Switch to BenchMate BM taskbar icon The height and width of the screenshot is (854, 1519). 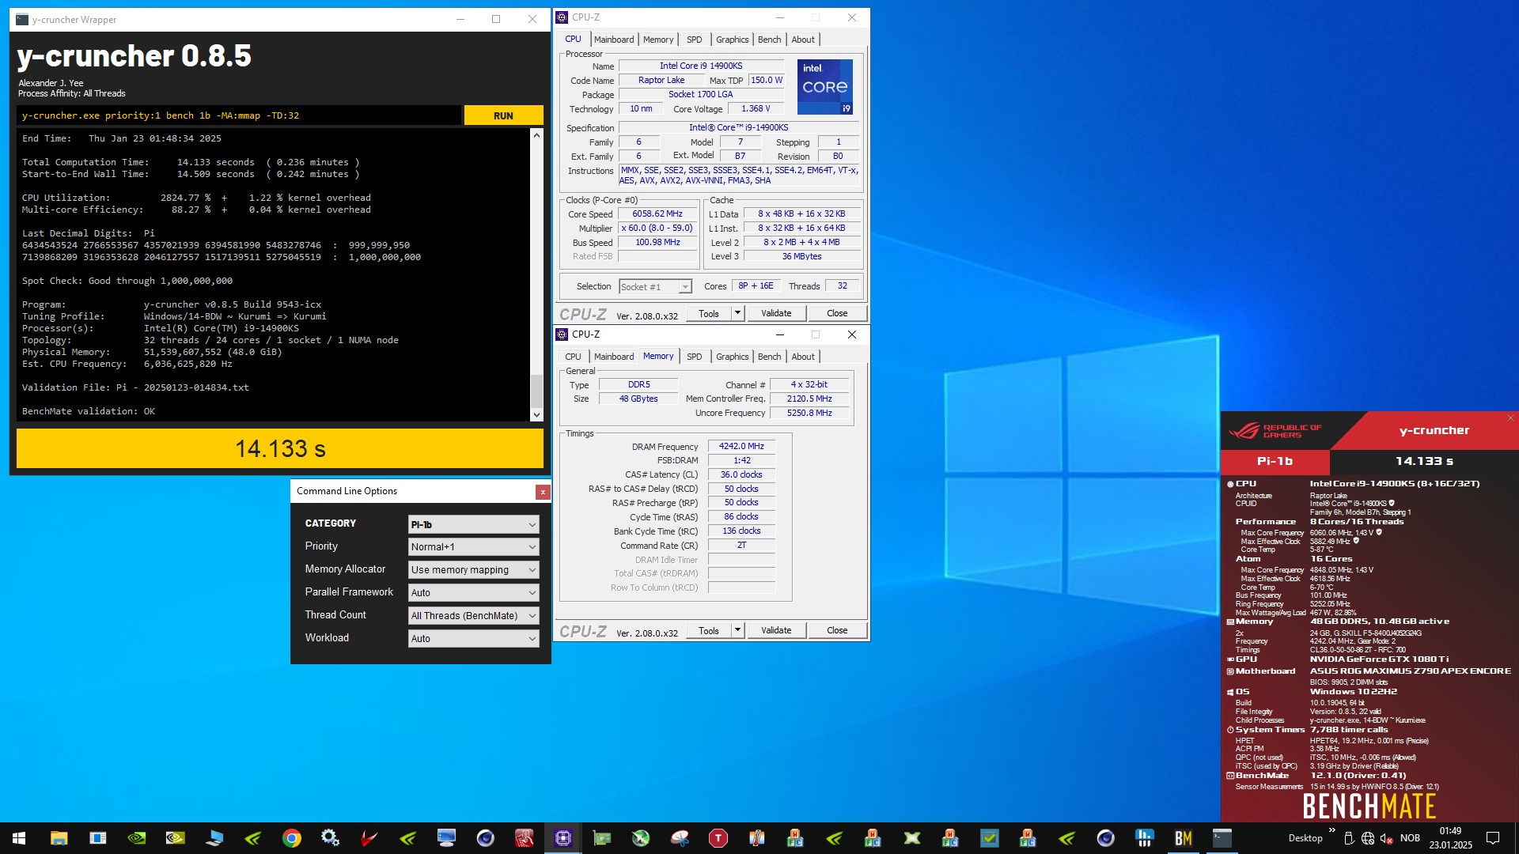click(x=1184, y=838)
